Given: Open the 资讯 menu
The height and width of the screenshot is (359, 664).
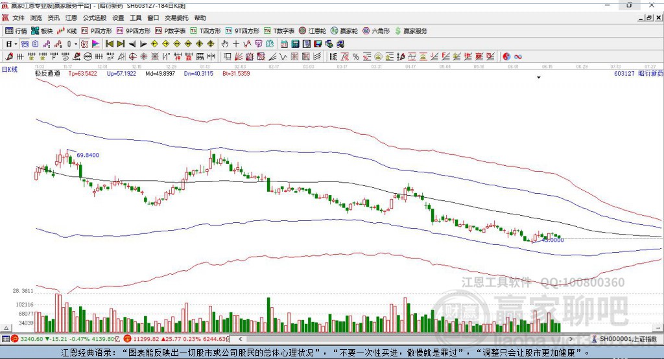Looking at the screenshot, I should coord(53,17).
